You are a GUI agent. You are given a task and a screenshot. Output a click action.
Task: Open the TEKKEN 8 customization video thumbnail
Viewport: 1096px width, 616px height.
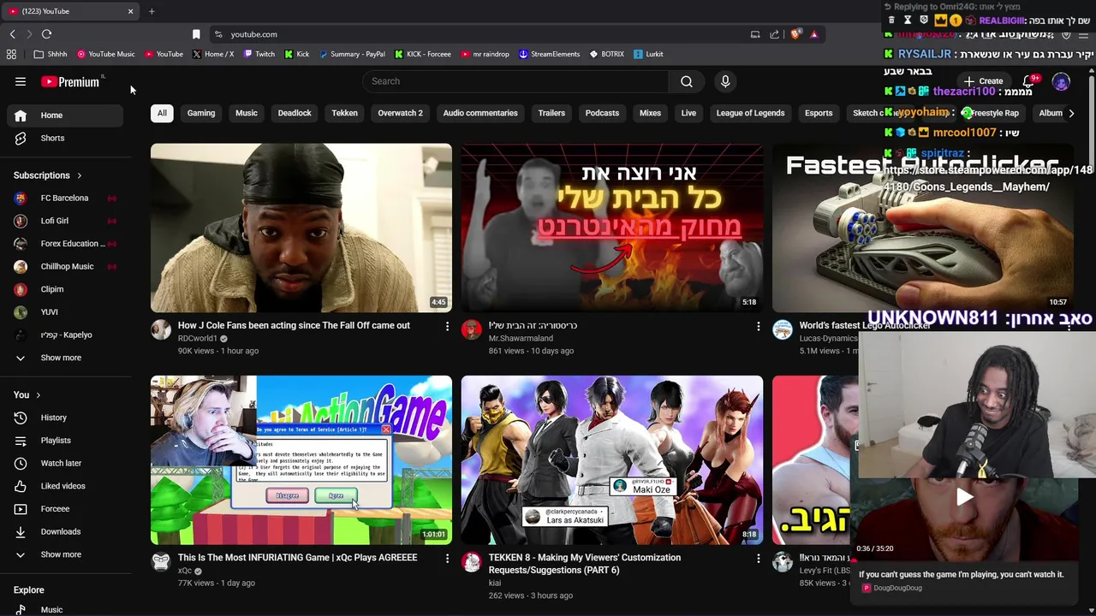tap(612, 459)
